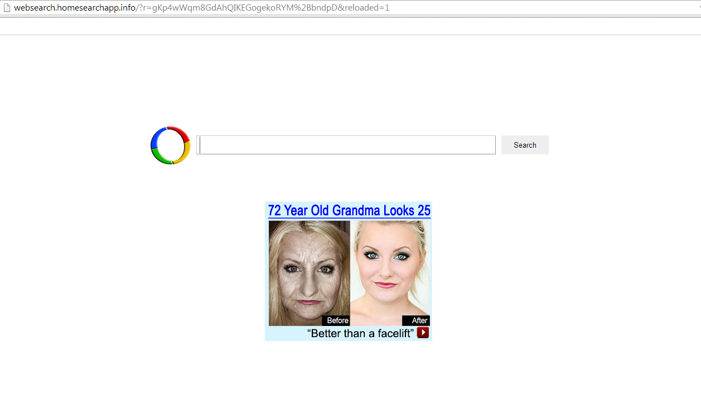Click the red play arrow in the ad
Screen dimensions: 701x404
[423, 333]
